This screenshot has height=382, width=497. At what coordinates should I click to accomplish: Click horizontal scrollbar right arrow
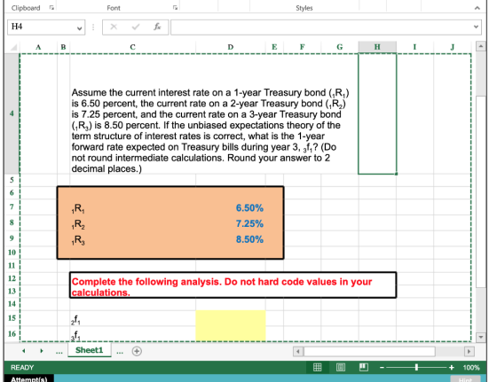click(469, 351)
